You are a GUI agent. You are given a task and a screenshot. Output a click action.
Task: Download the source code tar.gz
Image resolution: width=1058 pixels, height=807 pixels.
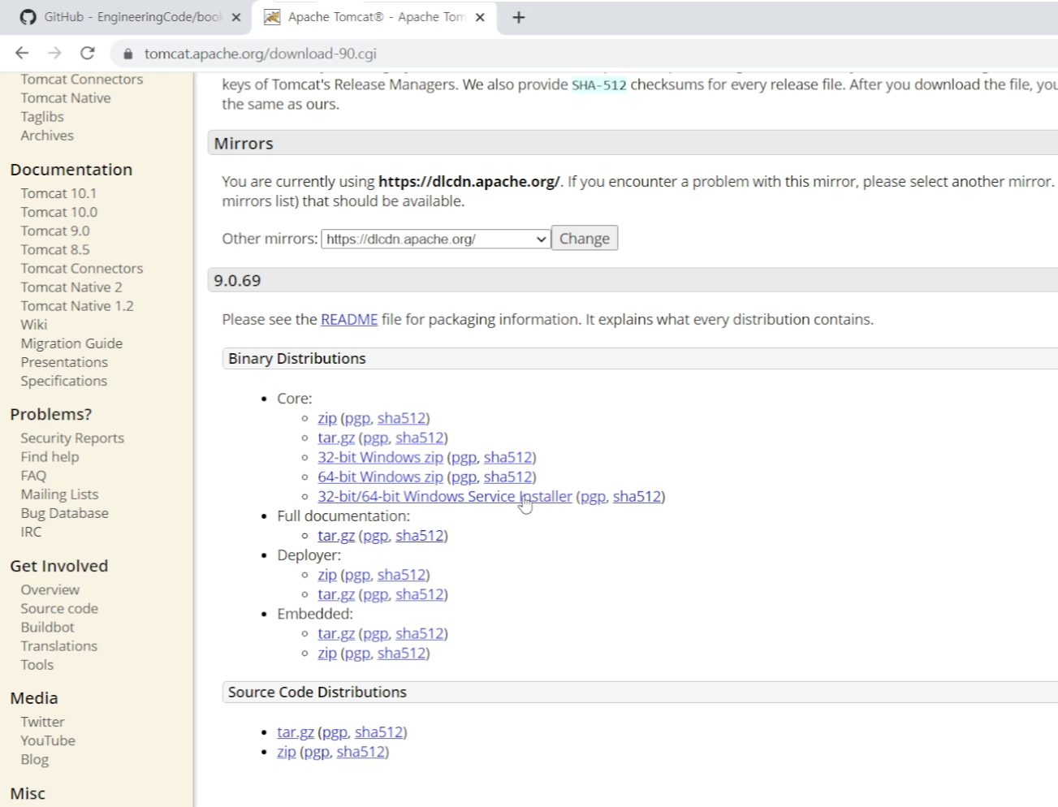[x=296, y=732]
